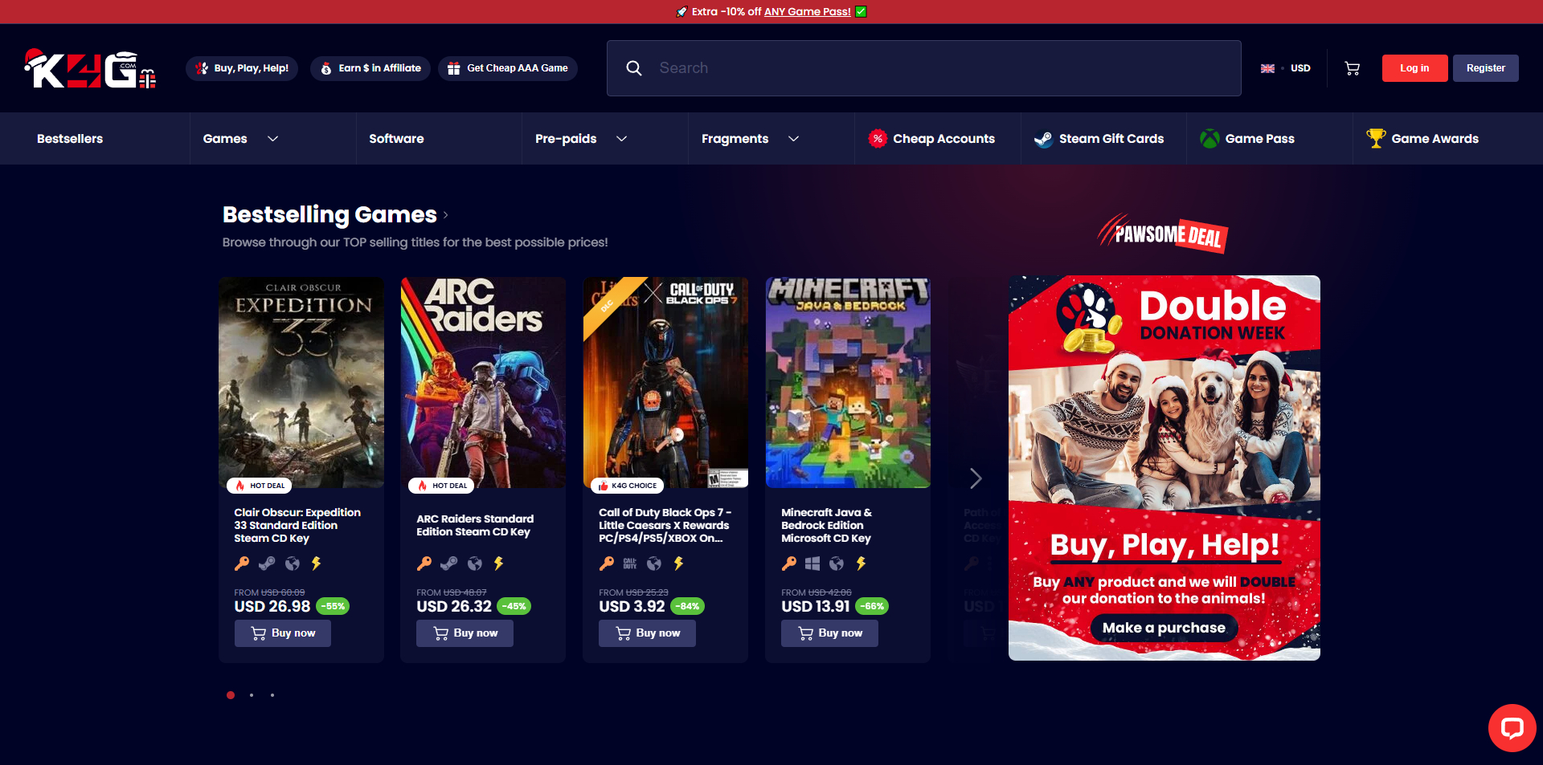This screenshot has height=765, width=1543.
Task: Click the Cheap Accounts percent icon
Action: [x=878, y=139]
